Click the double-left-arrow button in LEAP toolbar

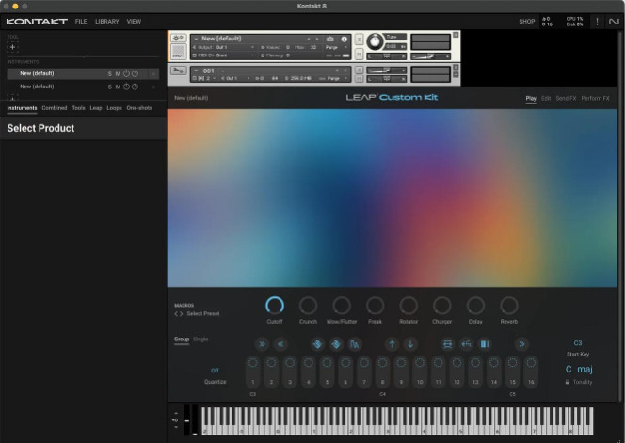(280, 344)
